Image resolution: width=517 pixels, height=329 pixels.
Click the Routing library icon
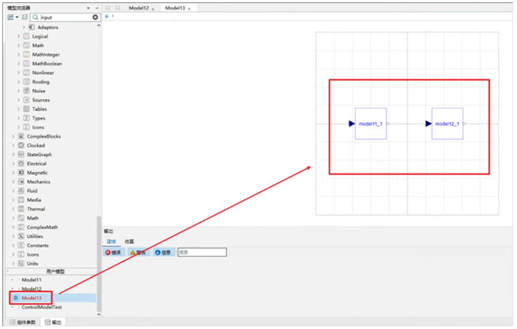tap(26, 81)
